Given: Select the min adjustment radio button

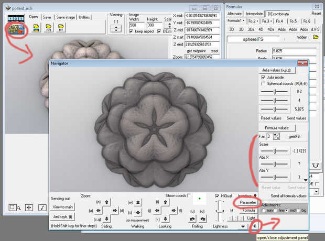Looking at the screenshot, I should 264,210.
